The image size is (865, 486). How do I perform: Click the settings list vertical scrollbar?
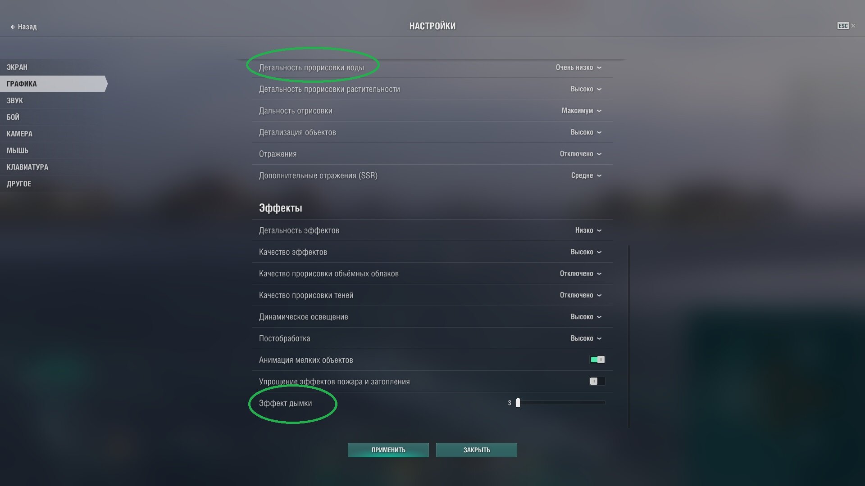click(628, 336)
